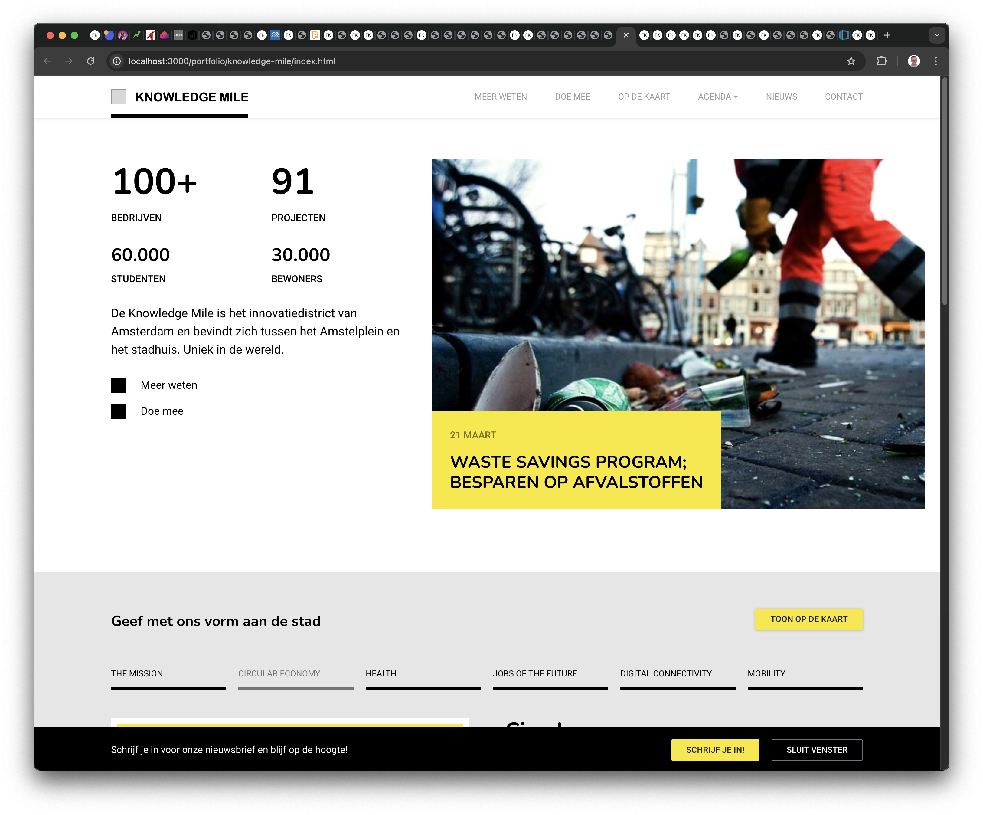The image size is (983, 815).
Task: Go to the Contact page
Action: click(x=844, y=97)
